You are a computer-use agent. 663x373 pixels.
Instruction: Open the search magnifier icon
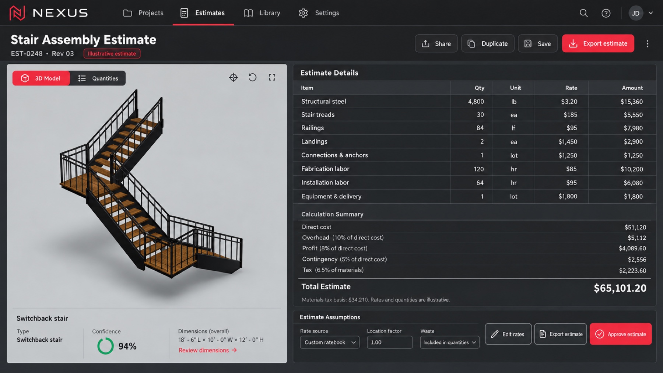(x=583, y=13)
